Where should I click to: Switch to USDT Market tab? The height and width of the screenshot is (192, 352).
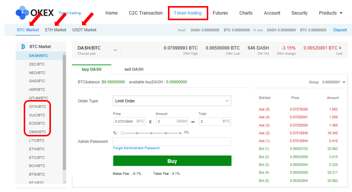pyautogui.click(x=84, y=30)
